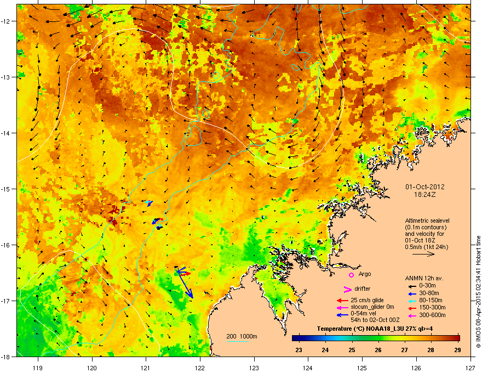Click the colorbar value label '28'
Image resolution: width=482 pixels, height=373 pixels.
(x=431, y=350)
